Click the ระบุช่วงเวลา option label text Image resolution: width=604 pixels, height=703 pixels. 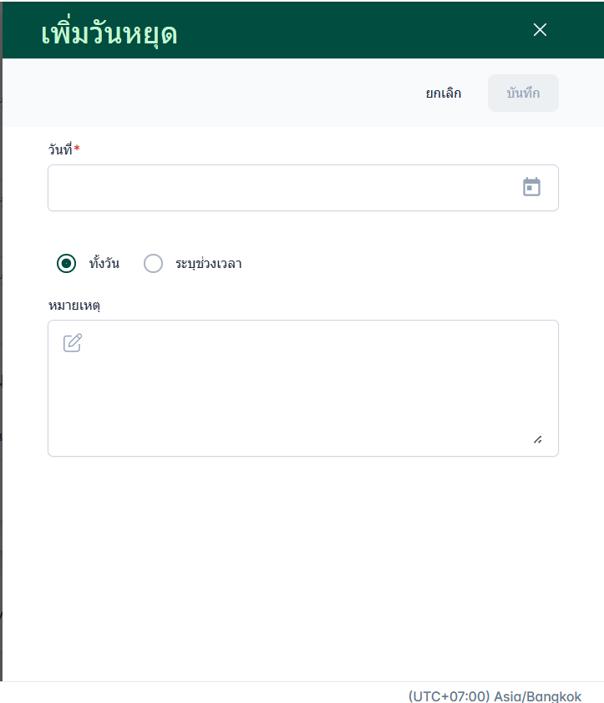pos(209,264)
